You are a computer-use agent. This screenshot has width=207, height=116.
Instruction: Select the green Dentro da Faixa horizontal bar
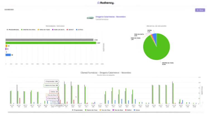point(51,43)
